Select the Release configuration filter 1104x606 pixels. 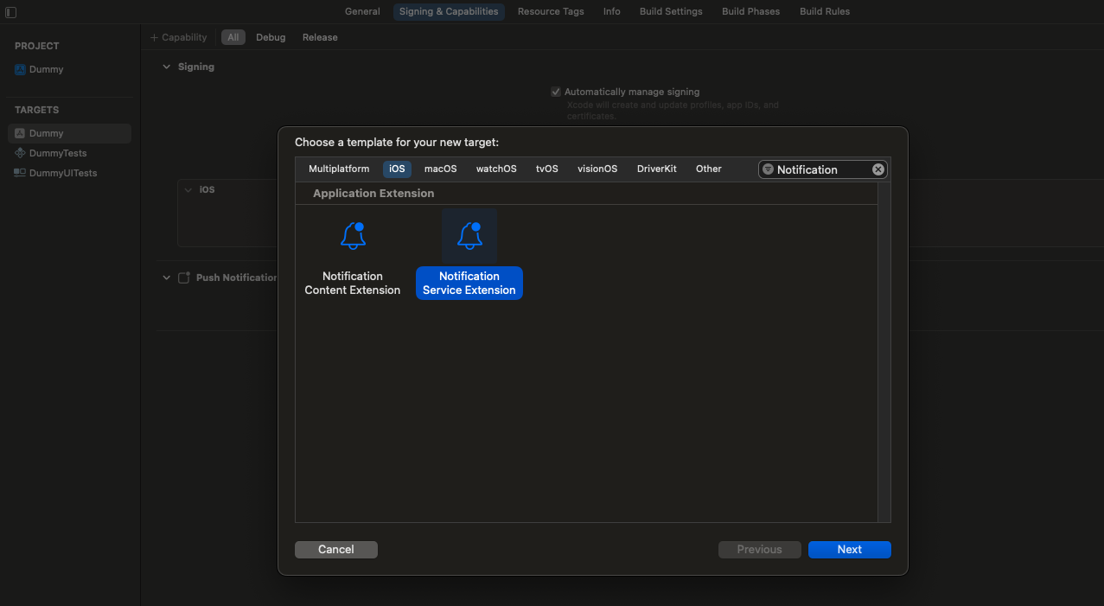point(320,37)
